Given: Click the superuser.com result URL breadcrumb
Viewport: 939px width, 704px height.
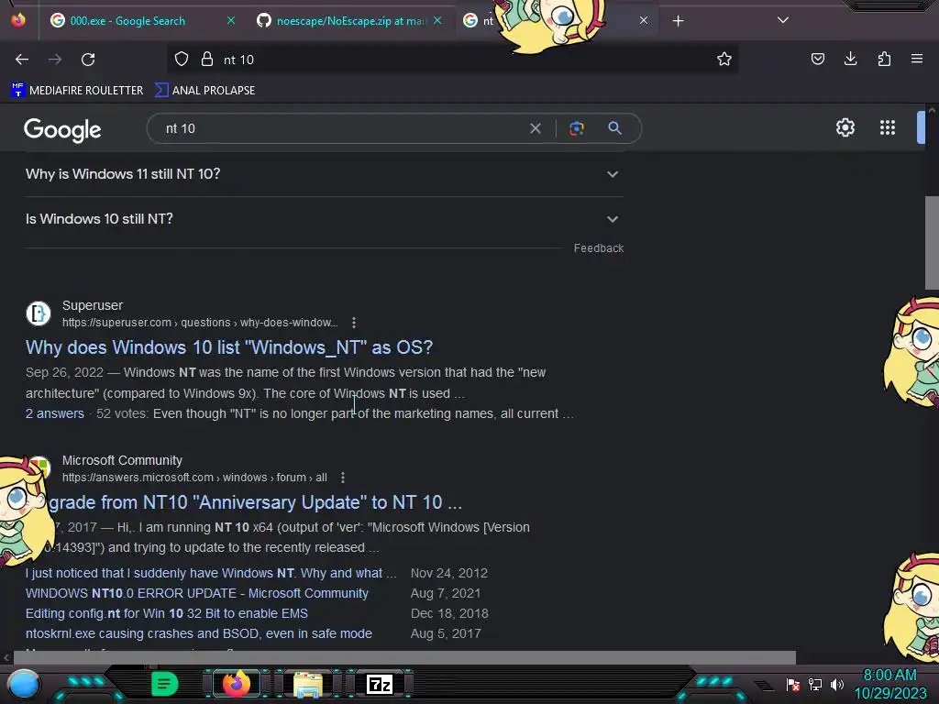Looking at the screenshot, I should [200, 323].
